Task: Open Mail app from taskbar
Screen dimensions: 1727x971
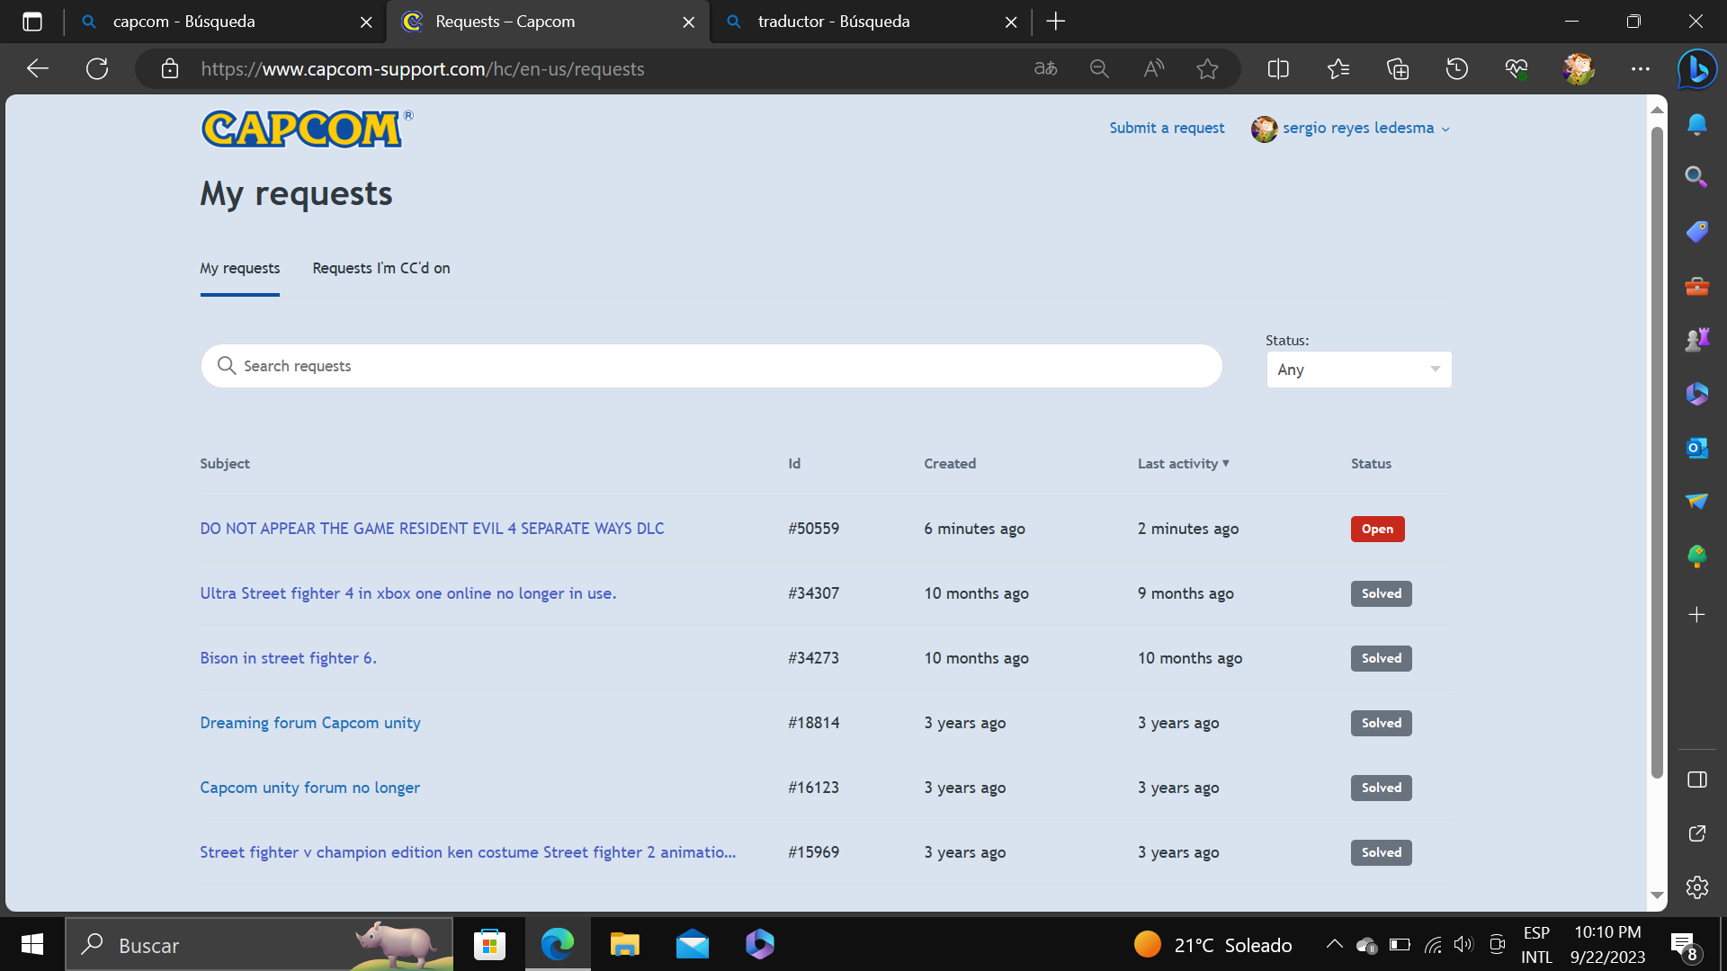Action: [692, 944]
